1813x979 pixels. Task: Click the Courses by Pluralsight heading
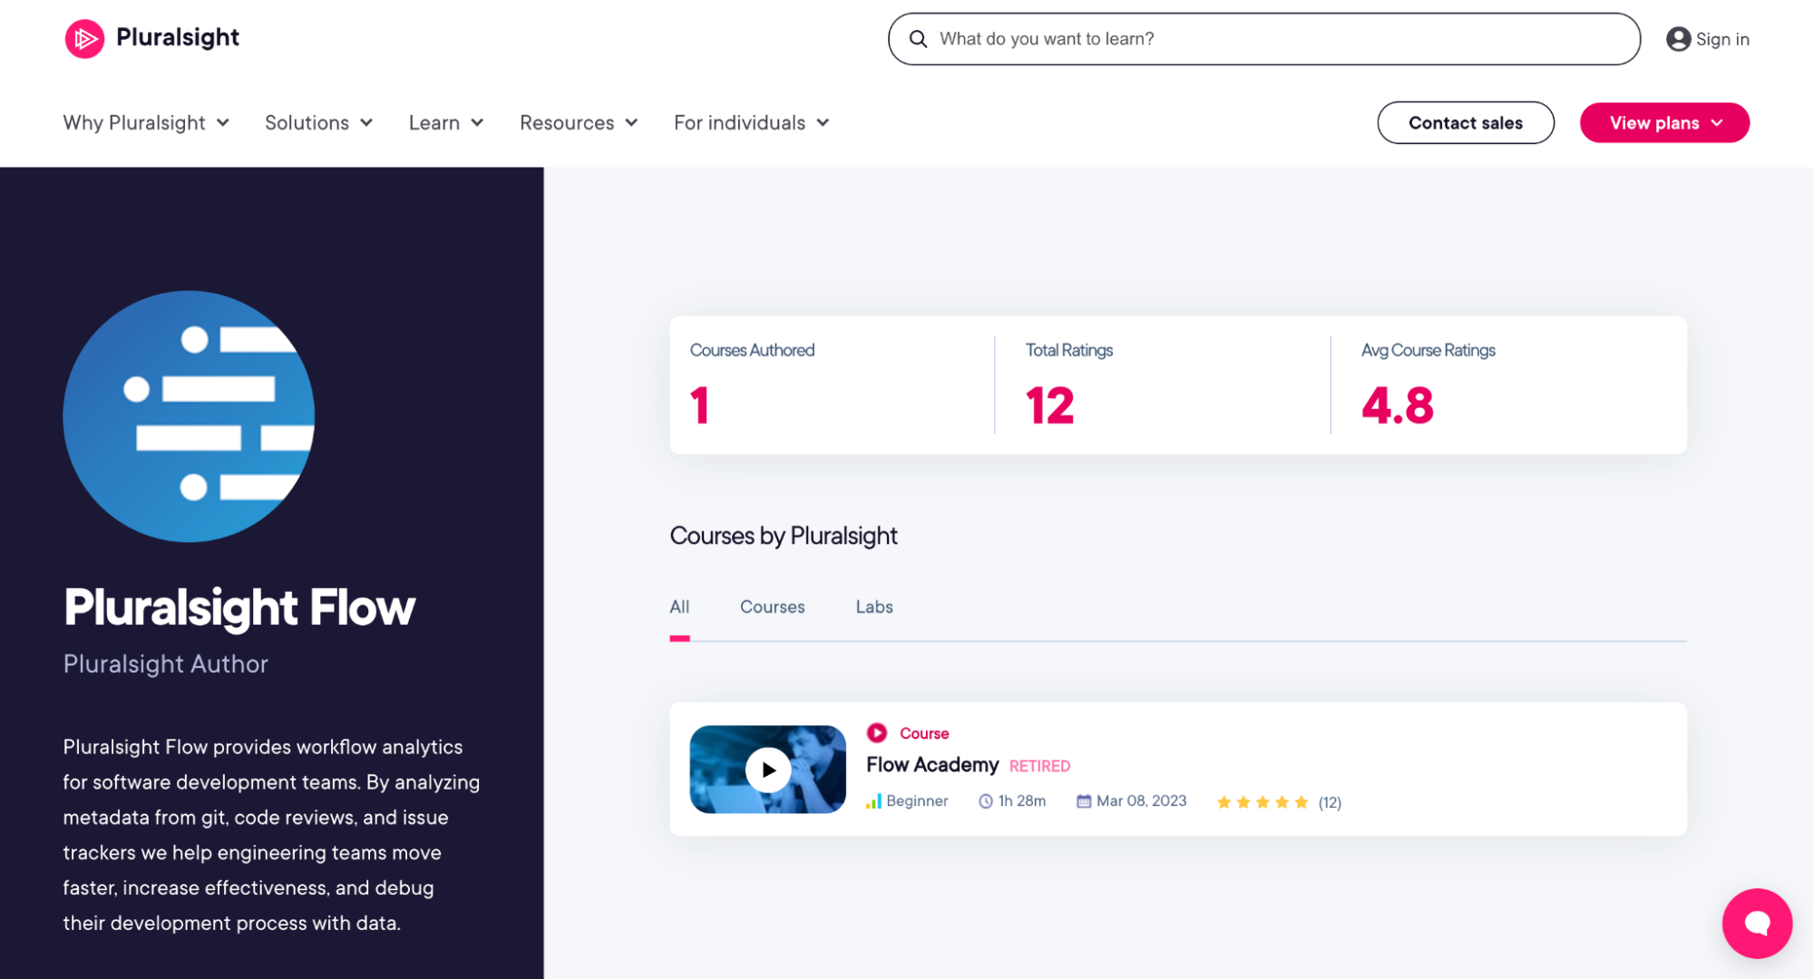784,536
